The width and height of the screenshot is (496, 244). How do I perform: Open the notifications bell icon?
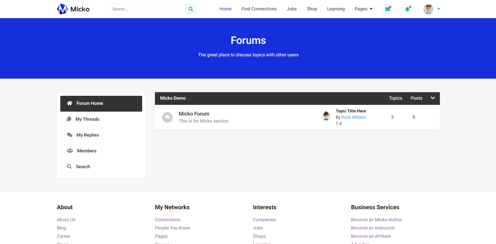click(x=407, y=9)
